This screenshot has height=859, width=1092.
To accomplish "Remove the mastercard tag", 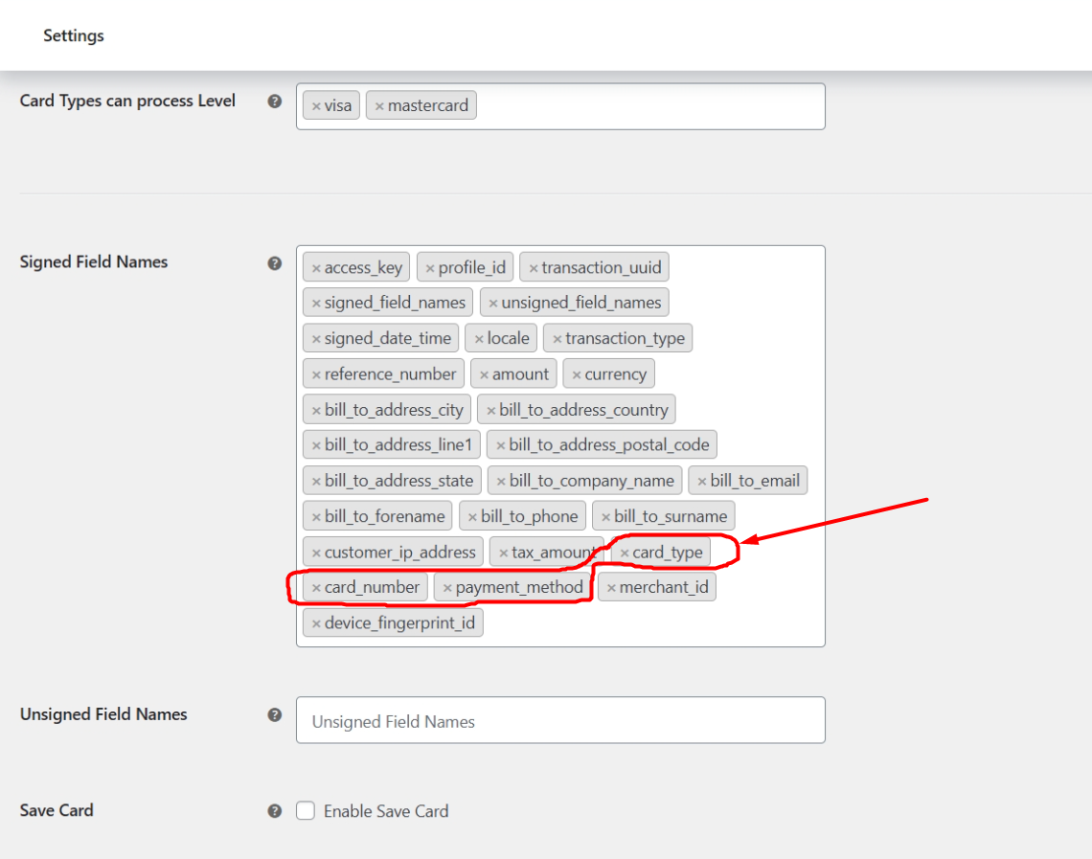I will coord(379,106).
